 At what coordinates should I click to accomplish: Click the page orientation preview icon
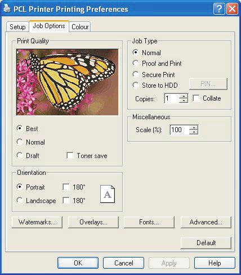click(108, 194)
